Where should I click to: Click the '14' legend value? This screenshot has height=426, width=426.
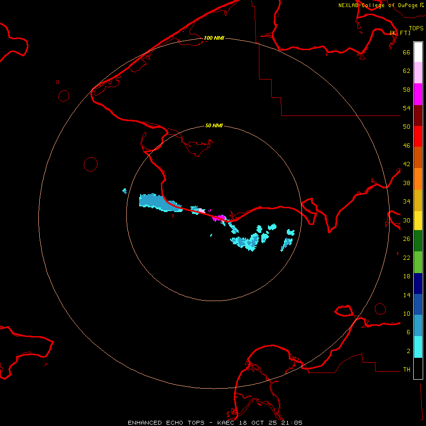pyautogui.click(x=407, y=295)
